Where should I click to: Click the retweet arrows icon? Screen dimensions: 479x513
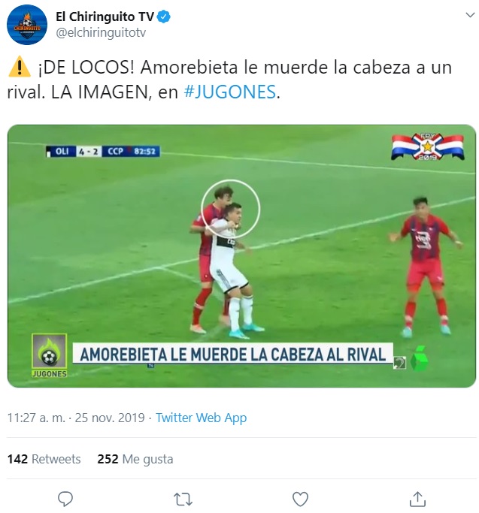pyautogui.click(x=183, y=499)
